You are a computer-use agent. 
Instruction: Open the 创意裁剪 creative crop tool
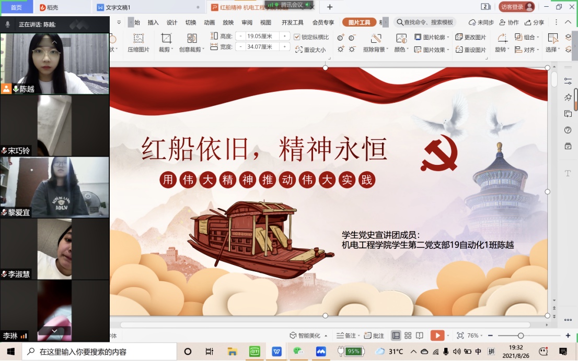pos(192,39)
